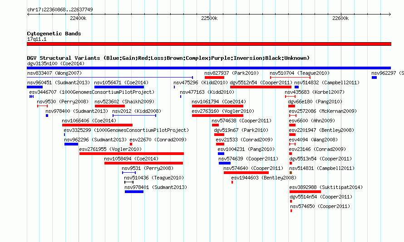Click the nsv827937 (Park2010) red loss bar

(214, 77)
